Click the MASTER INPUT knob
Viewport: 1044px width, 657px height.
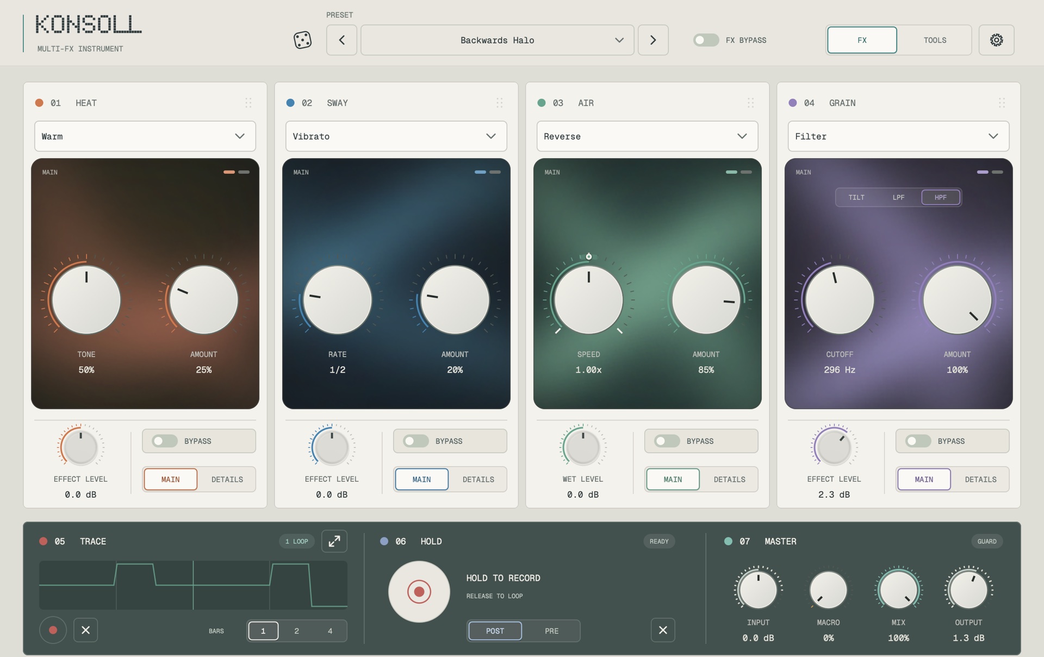pos(758,590)
